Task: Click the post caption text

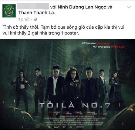Action: (63, 30)
